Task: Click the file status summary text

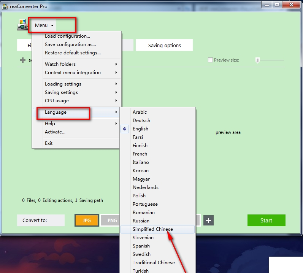Action: click(62, 200)
